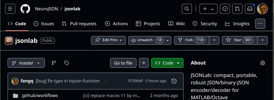Image resolution: width=274 pixels, height=100 pixels.
Task: Star the jsonlab repository
Action: [x=239, y=40]
